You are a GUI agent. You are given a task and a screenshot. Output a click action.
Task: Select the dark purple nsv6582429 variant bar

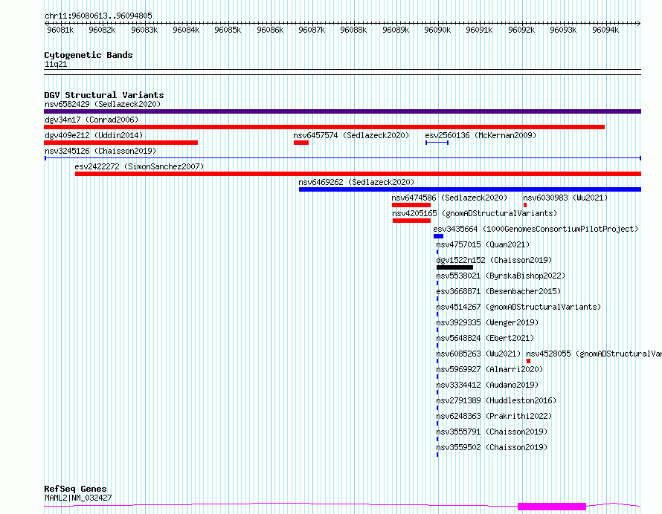coord(342,111)
